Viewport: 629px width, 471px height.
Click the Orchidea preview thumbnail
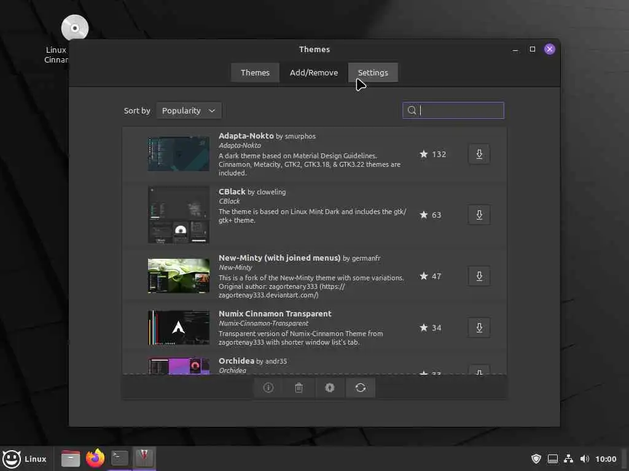pyautogui.click(x=179, y=366)
